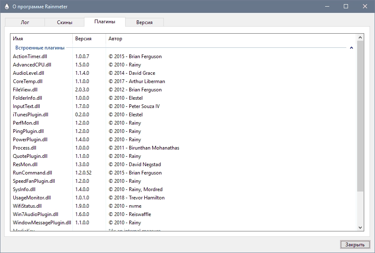Click author © 2010 - Rainy, Mordred
The height and width of the screenshot is (253, 375).
click(136, 189)
